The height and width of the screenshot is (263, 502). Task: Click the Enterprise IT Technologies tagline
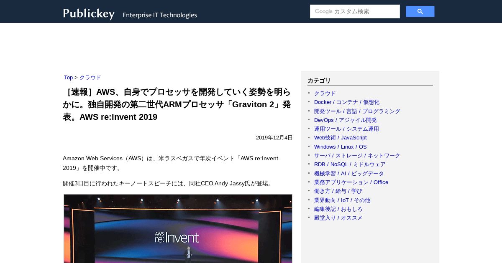(159, 15)
